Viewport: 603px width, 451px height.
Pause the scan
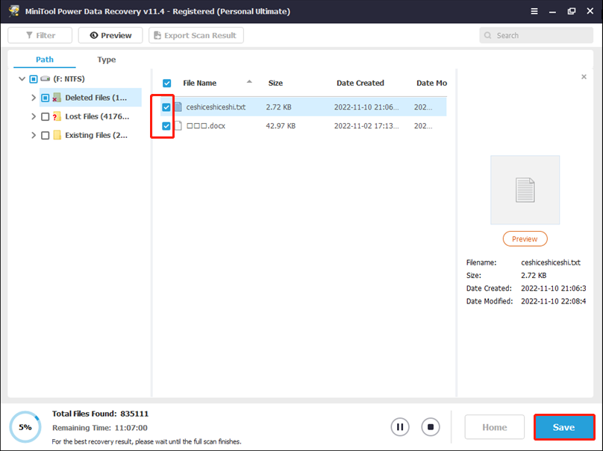pyautogui.click(x=400, y=427)
